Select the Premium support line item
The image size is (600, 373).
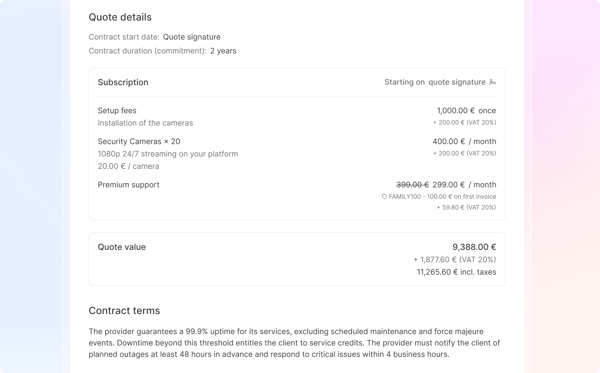pos(129,185)
